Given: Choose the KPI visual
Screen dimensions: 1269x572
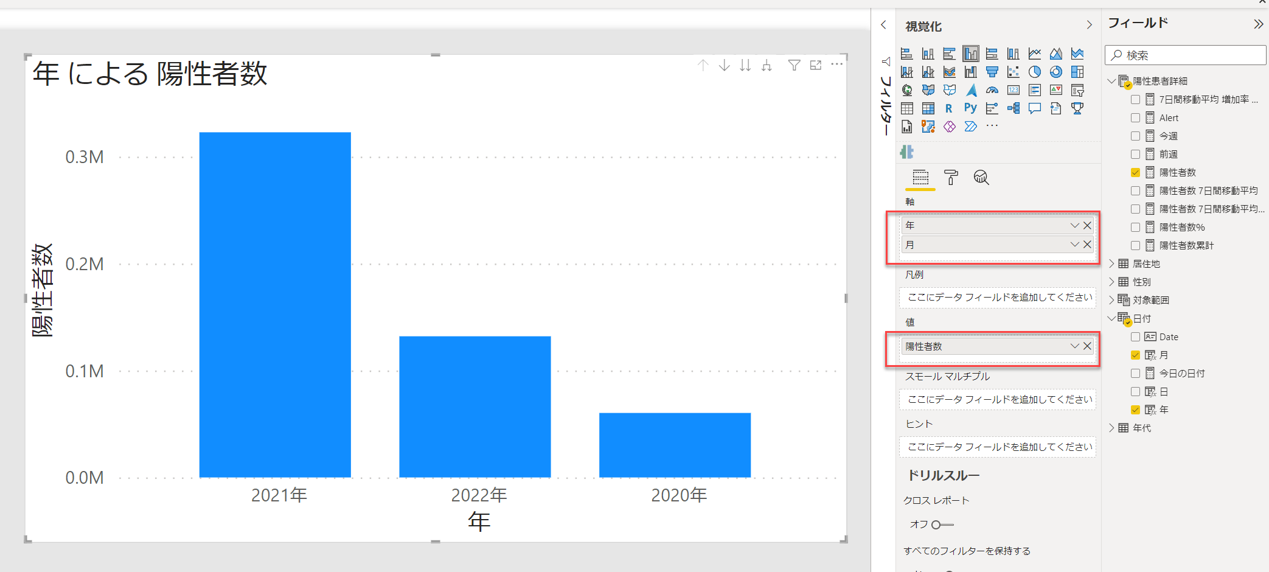Looking at the screenshot, I should click(1056, 90).
